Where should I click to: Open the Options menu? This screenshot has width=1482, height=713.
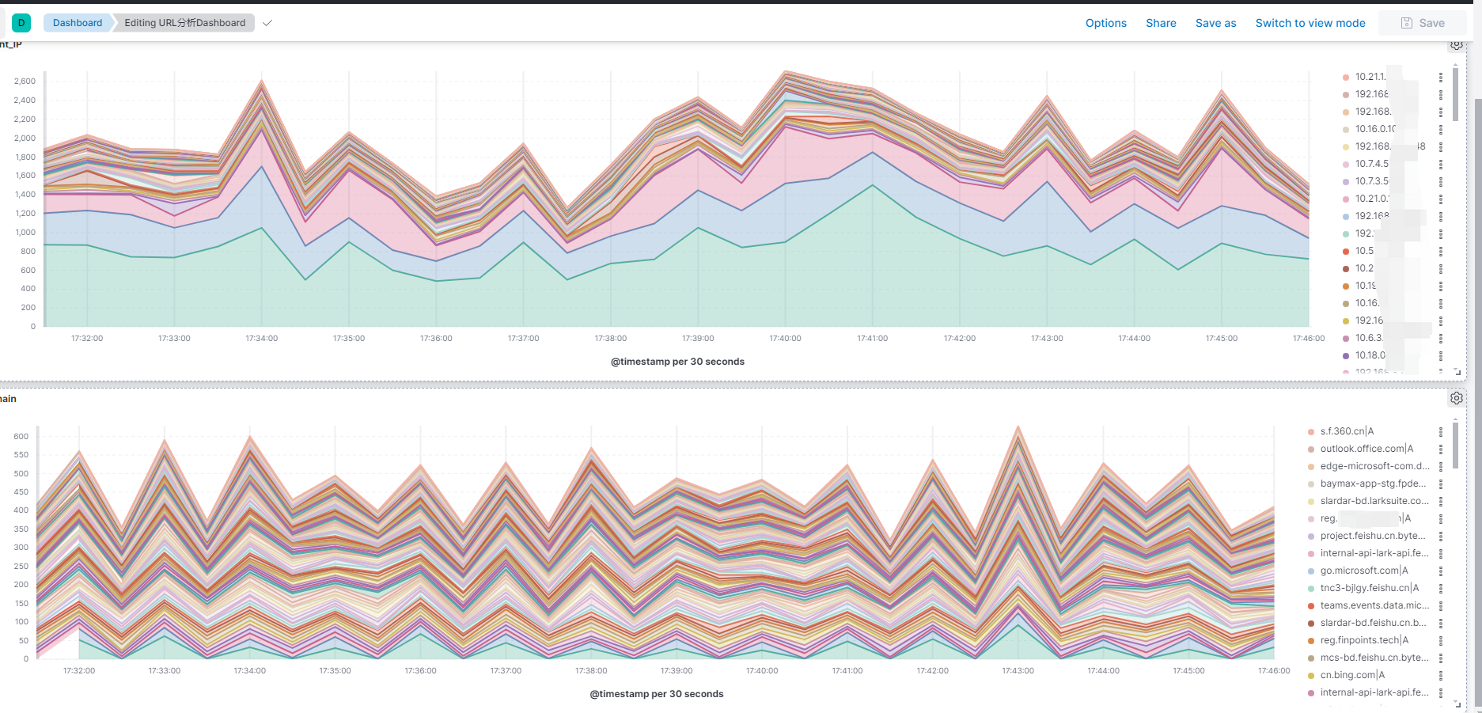(x=1106, y=23)
